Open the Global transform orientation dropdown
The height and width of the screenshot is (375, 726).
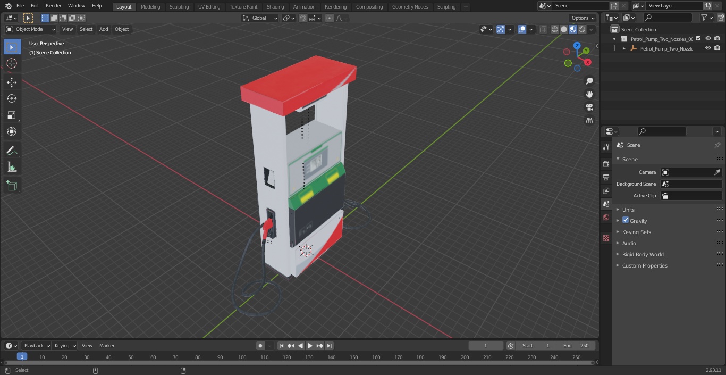tap(260, 18)
